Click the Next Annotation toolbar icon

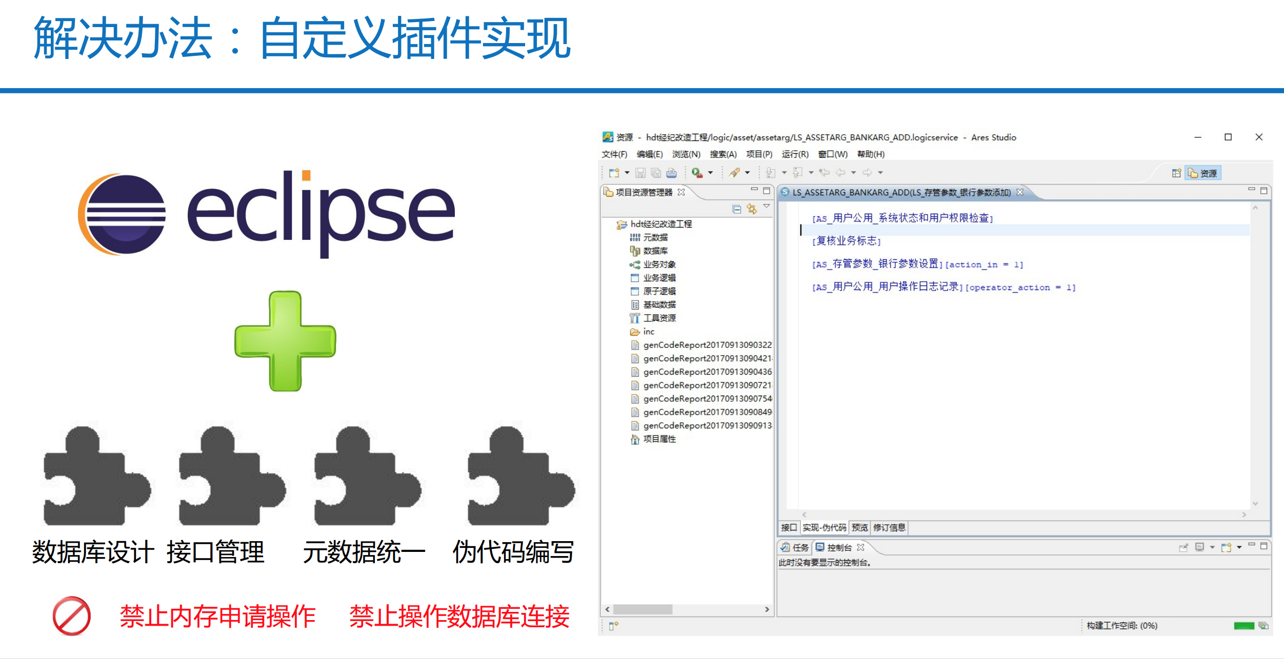(x=770, y=173)
